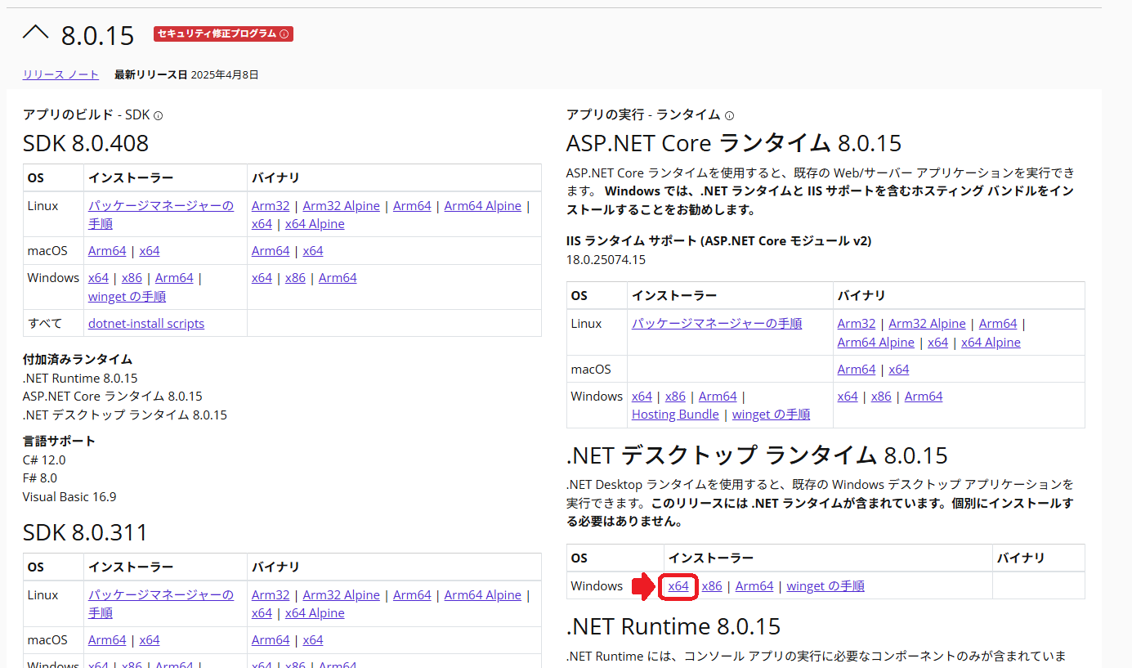Download ASP.NET Core runtime Linux Arm64 Alpine binary

pyautogui.click(x=876, y=343)
